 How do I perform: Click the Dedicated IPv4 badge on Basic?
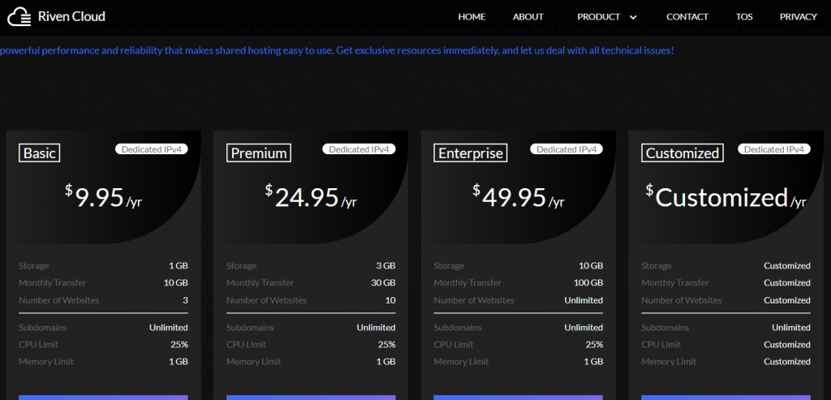152,149
